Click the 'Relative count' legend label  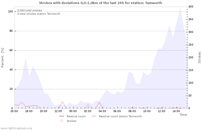click(76, 116)
